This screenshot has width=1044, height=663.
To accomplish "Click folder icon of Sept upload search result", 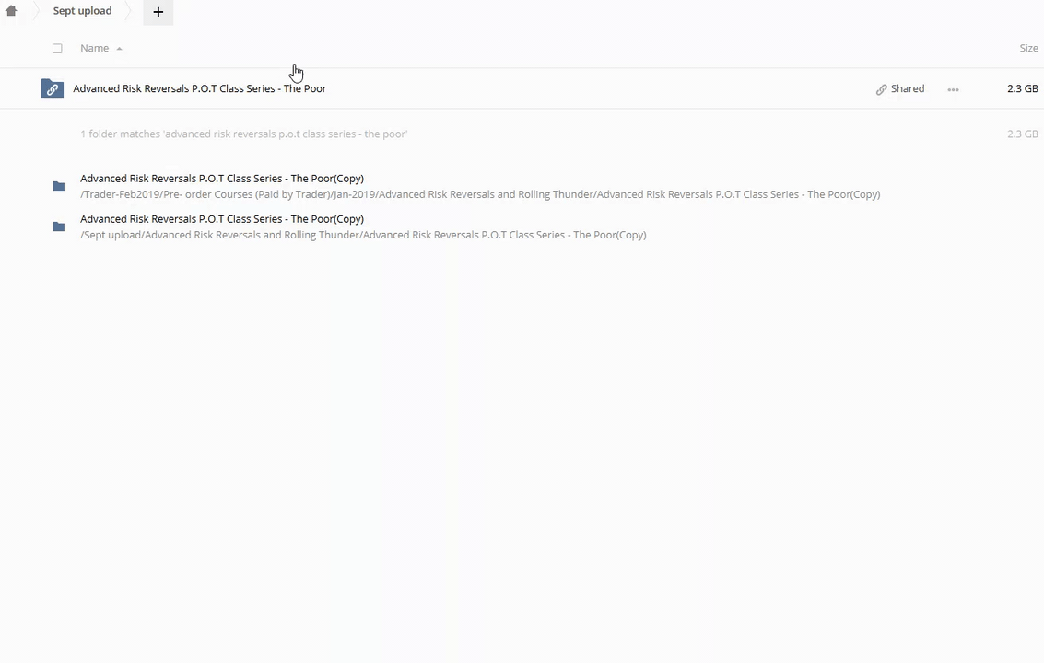I will coord(59,227).
